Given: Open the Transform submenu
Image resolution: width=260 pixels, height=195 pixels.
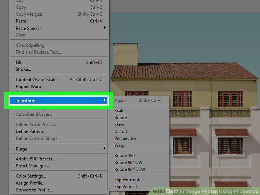Looking at the screenshot, I should (58, 100).
